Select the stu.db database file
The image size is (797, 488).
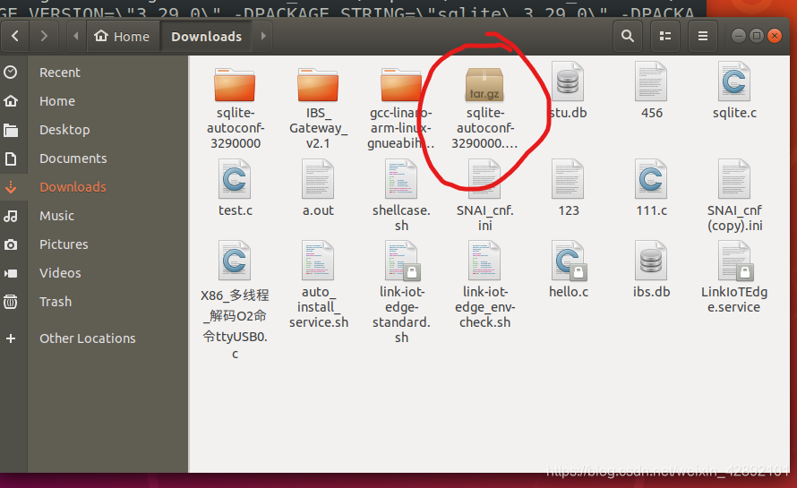(x=568, y=91)
